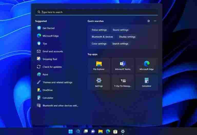Click the Check for updates refresh icon
Screen dimensions: 197x135
pyautogui.click(x=39, y=67)
